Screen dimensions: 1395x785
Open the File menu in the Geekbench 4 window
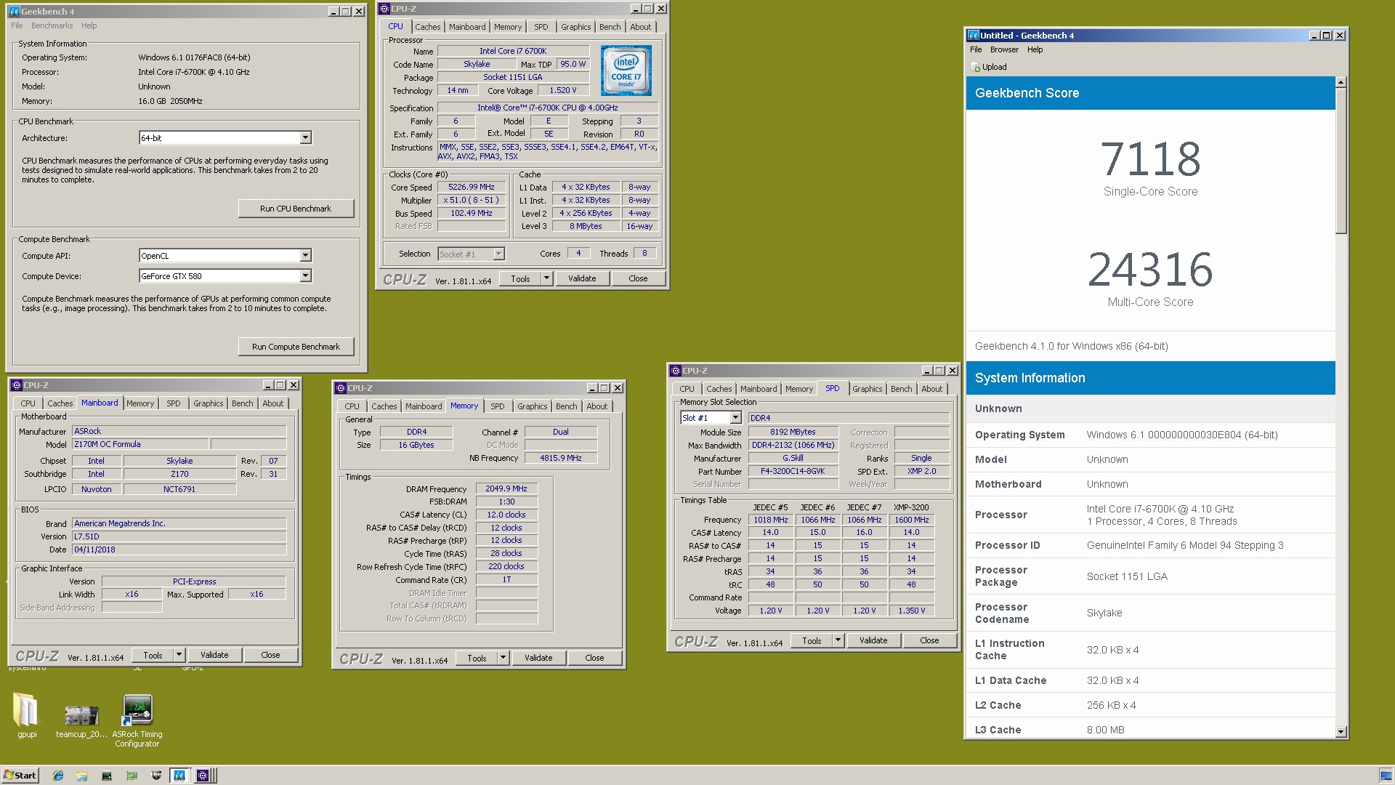click(17, 25)
